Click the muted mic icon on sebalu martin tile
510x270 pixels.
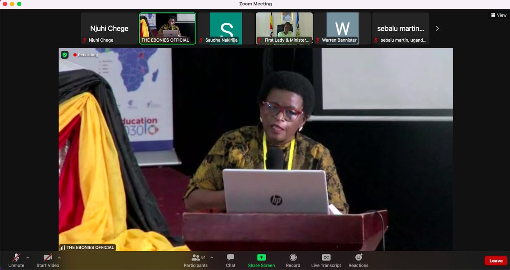[376, 40]
